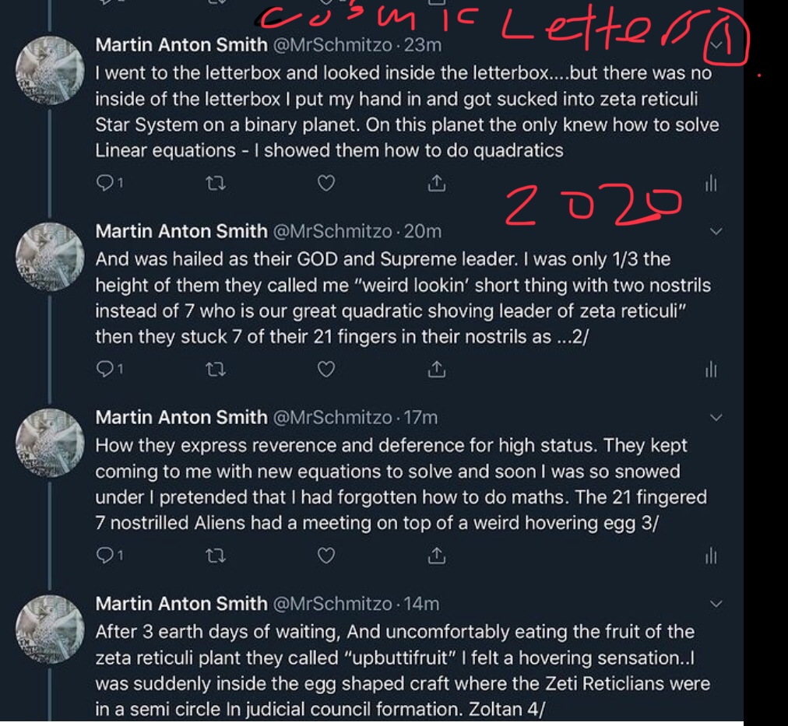The image size is (788, 726).
Task: Open the upbuttifruit tweet text
Action: (402, 670)
